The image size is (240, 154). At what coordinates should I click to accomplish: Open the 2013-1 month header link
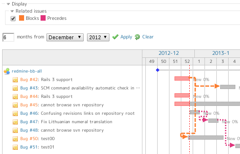tap(221, 53)
